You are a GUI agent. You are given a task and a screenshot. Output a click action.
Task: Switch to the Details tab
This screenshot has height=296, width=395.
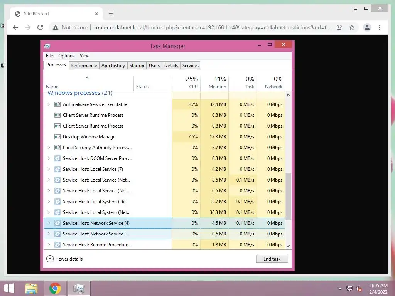[x=171, y=66]
